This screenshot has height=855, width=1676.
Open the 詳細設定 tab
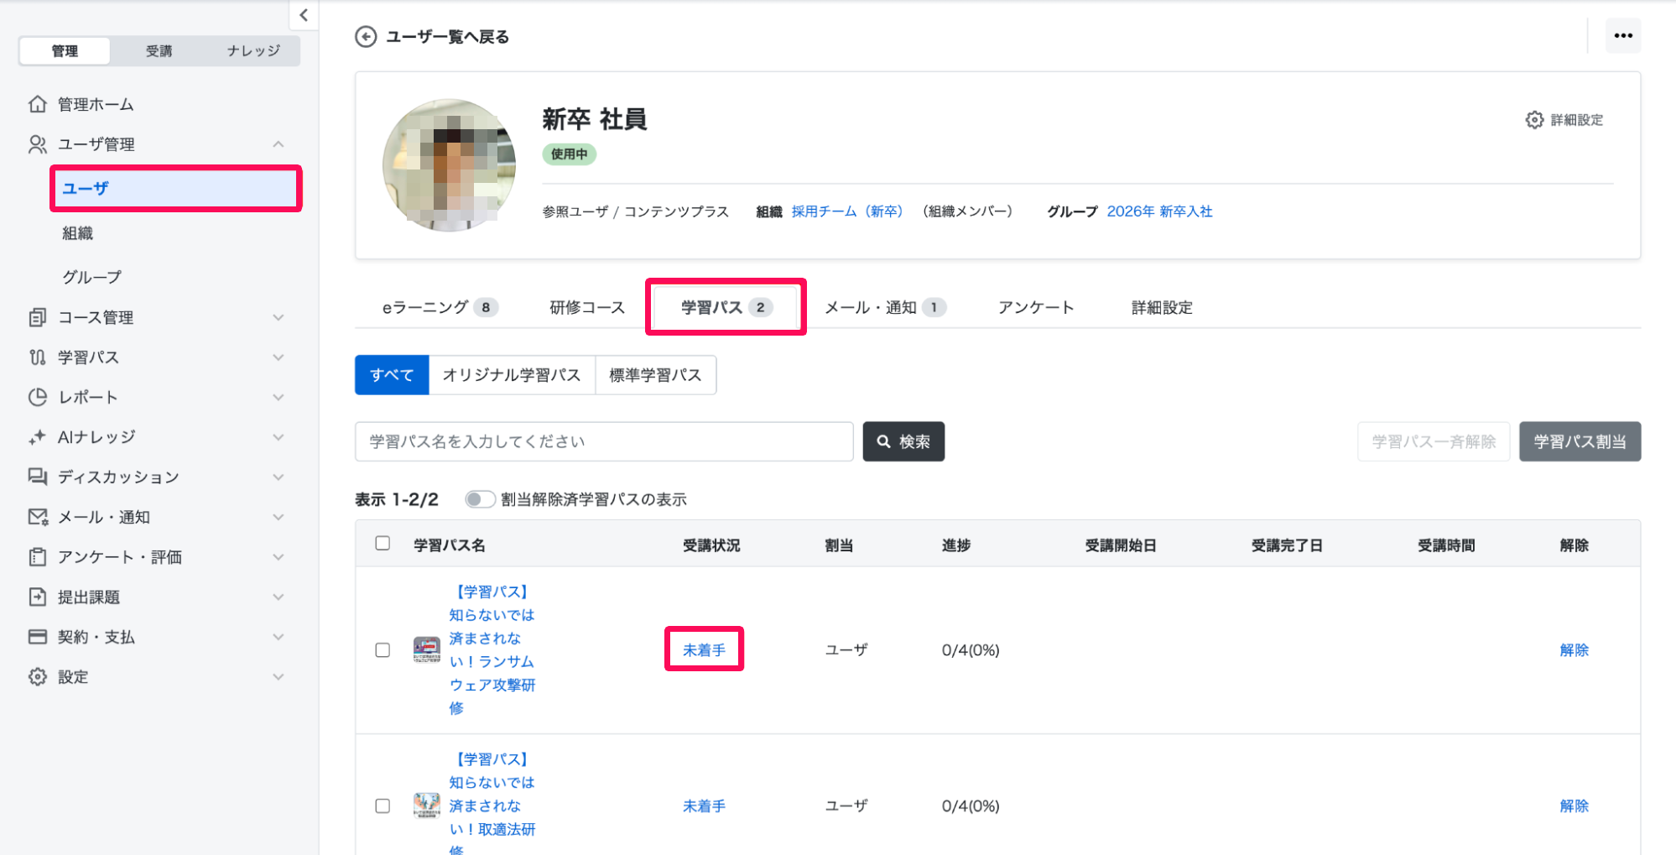1162,307
